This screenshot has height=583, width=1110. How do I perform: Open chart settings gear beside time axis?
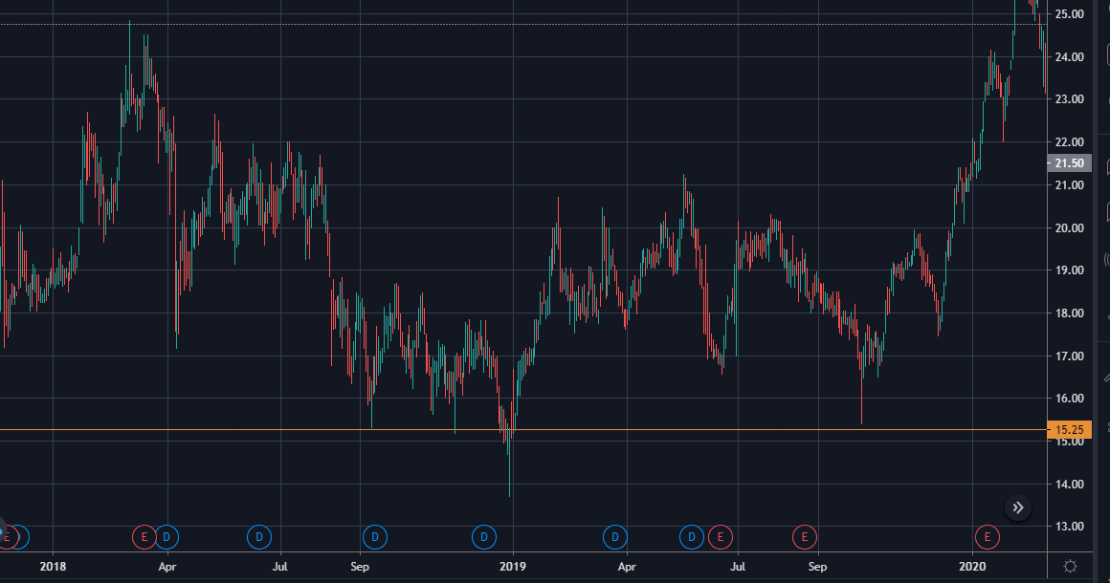pyautogui.click(x=1071, y=566)
